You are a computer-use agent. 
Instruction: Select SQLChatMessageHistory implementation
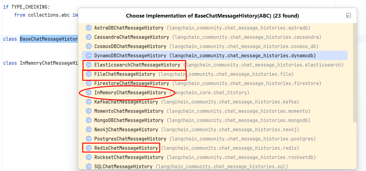tap(215, 167)
